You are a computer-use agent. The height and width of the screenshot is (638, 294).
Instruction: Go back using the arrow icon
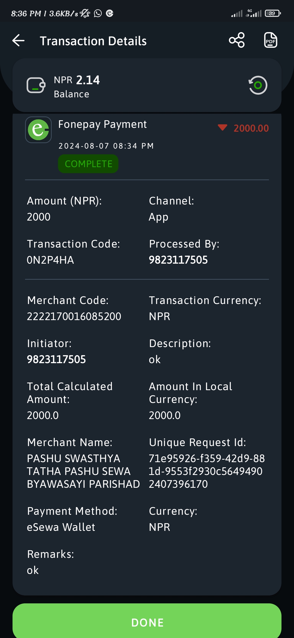point(19,41)
